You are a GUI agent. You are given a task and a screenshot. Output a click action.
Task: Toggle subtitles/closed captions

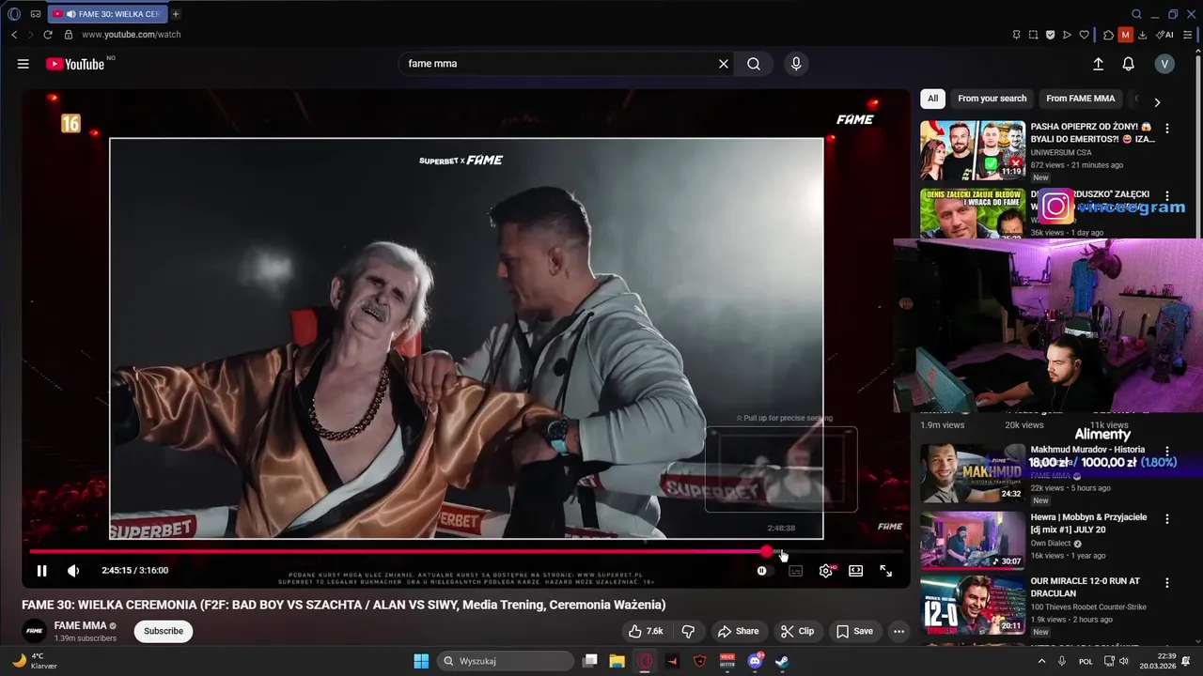click(795, 571)
